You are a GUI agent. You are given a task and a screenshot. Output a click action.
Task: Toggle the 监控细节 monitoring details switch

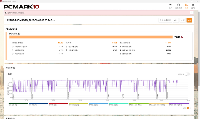[x=187, y=74]
